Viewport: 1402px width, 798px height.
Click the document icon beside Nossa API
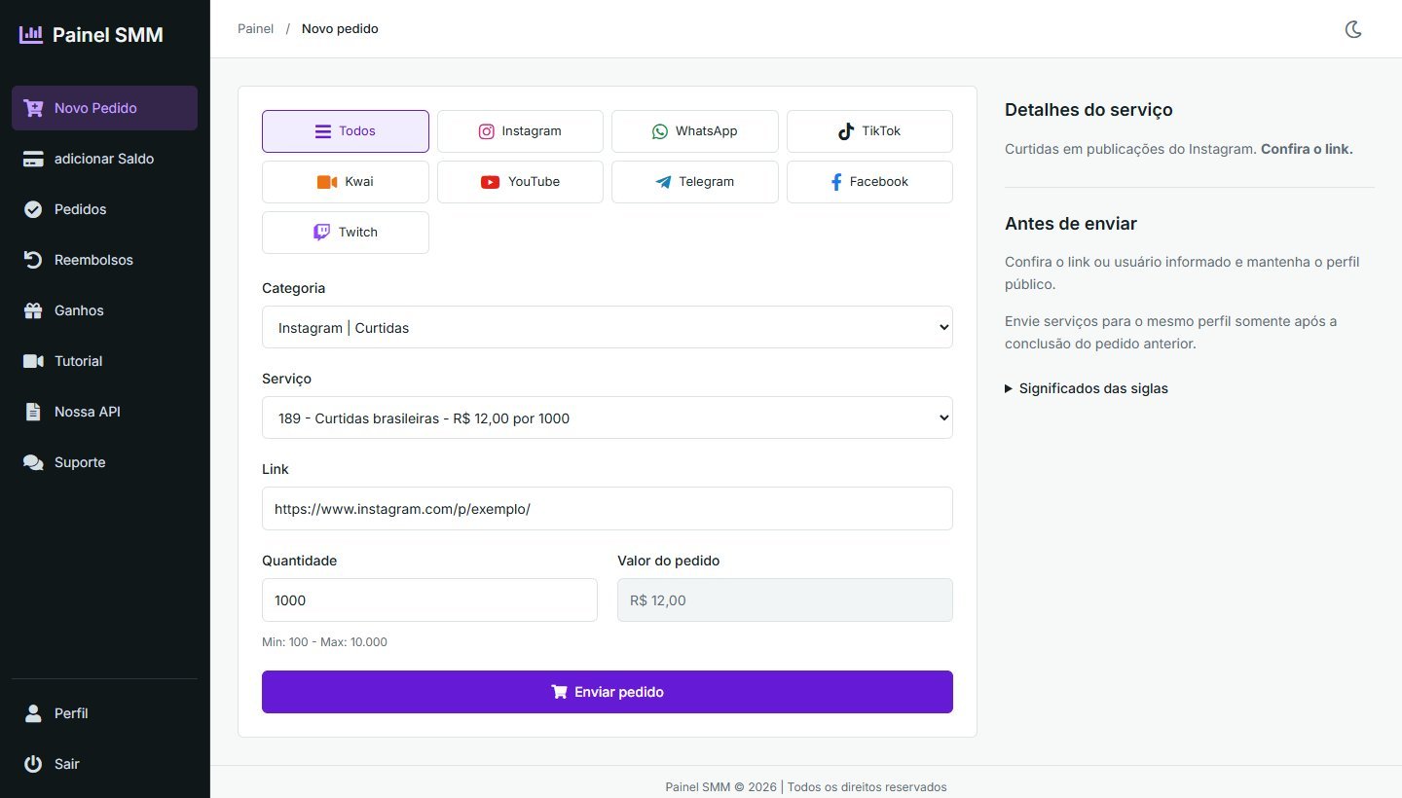coord(33,412)
